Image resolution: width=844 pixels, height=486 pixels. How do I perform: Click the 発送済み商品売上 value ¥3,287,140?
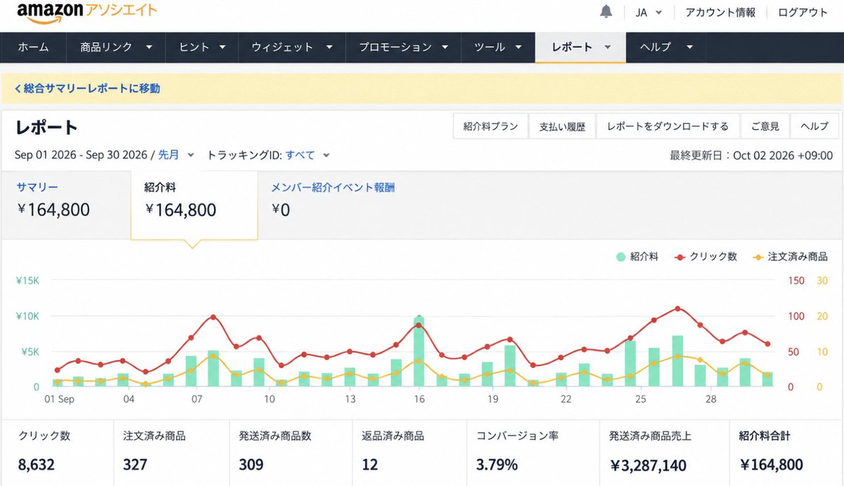point(648,464)
